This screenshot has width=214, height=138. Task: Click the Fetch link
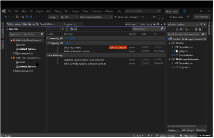(x=67, y=38)
